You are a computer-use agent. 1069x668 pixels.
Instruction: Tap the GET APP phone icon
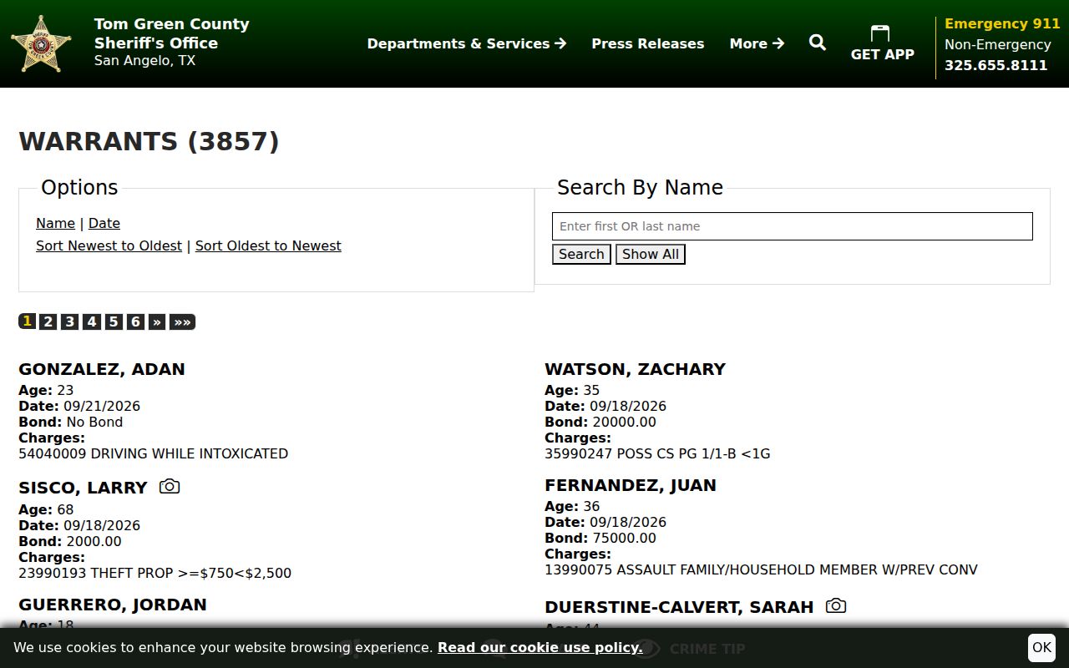[880, 33]
